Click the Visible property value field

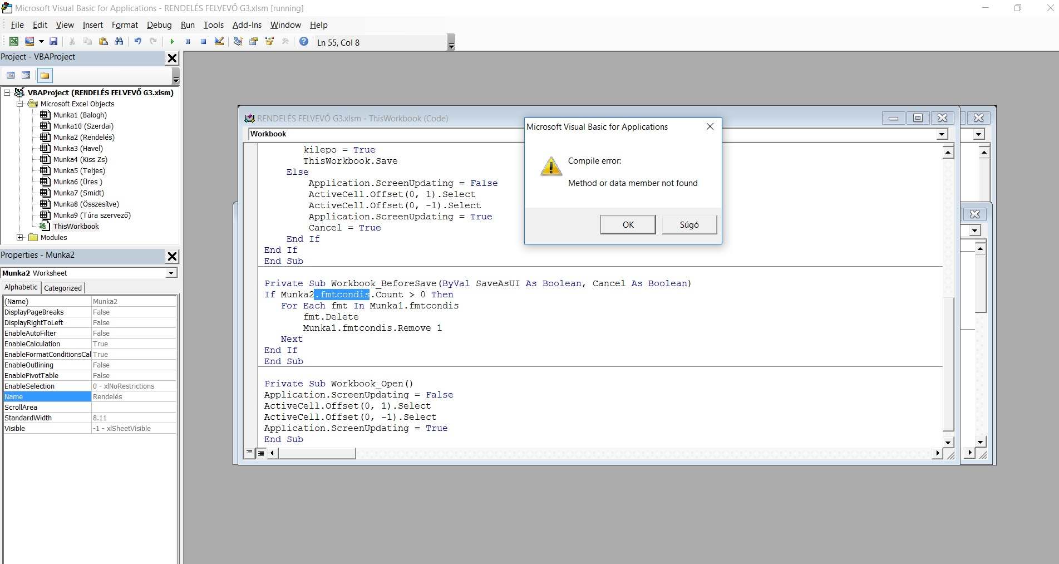click(134, 428)
